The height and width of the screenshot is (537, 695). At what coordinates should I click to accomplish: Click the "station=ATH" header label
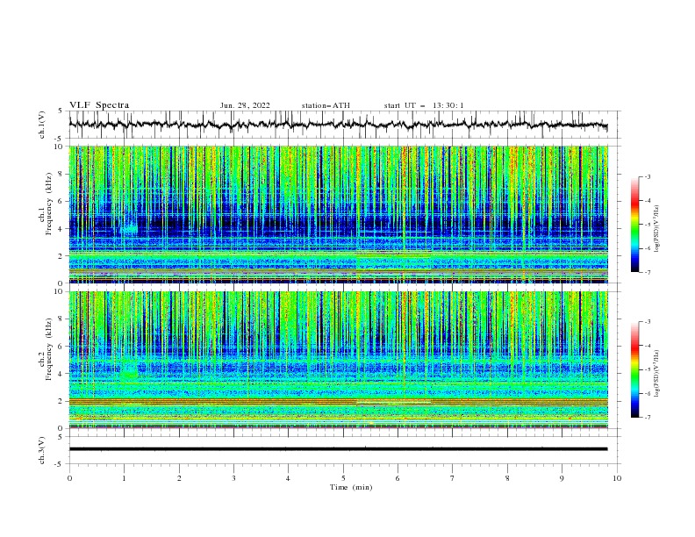pos(326,105)
